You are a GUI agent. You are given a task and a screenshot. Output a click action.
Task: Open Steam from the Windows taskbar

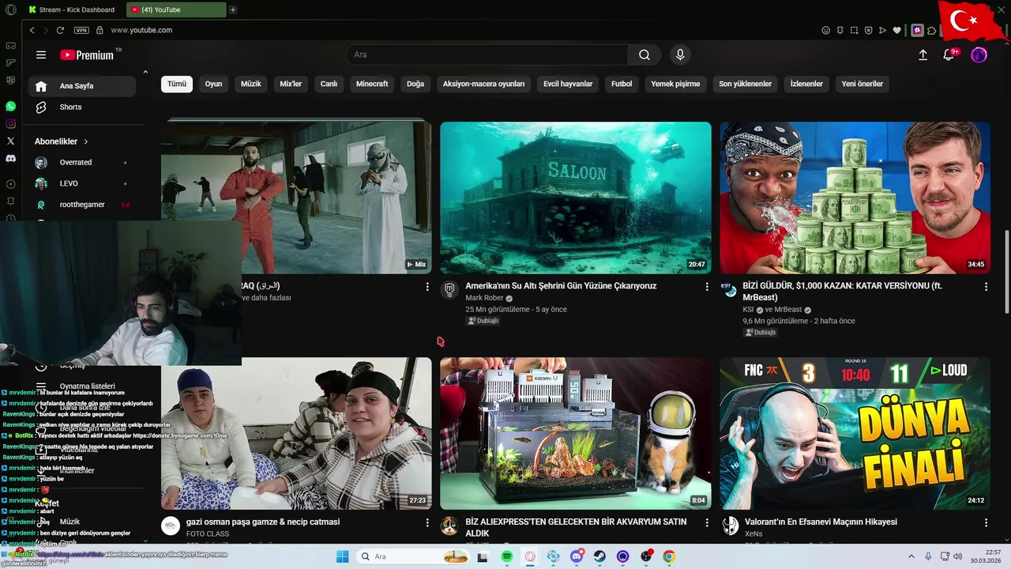[x=599, y=556]
